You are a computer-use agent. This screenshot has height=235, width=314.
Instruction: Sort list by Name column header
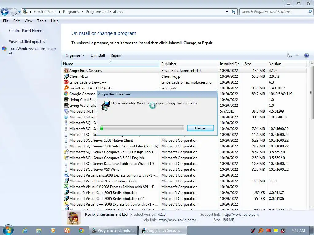click(110, 64)
